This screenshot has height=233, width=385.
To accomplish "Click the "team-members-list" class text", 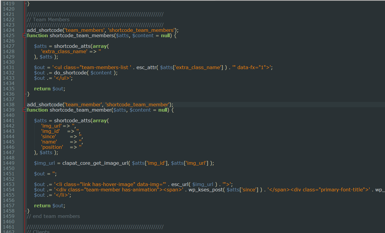I will 105,67.
